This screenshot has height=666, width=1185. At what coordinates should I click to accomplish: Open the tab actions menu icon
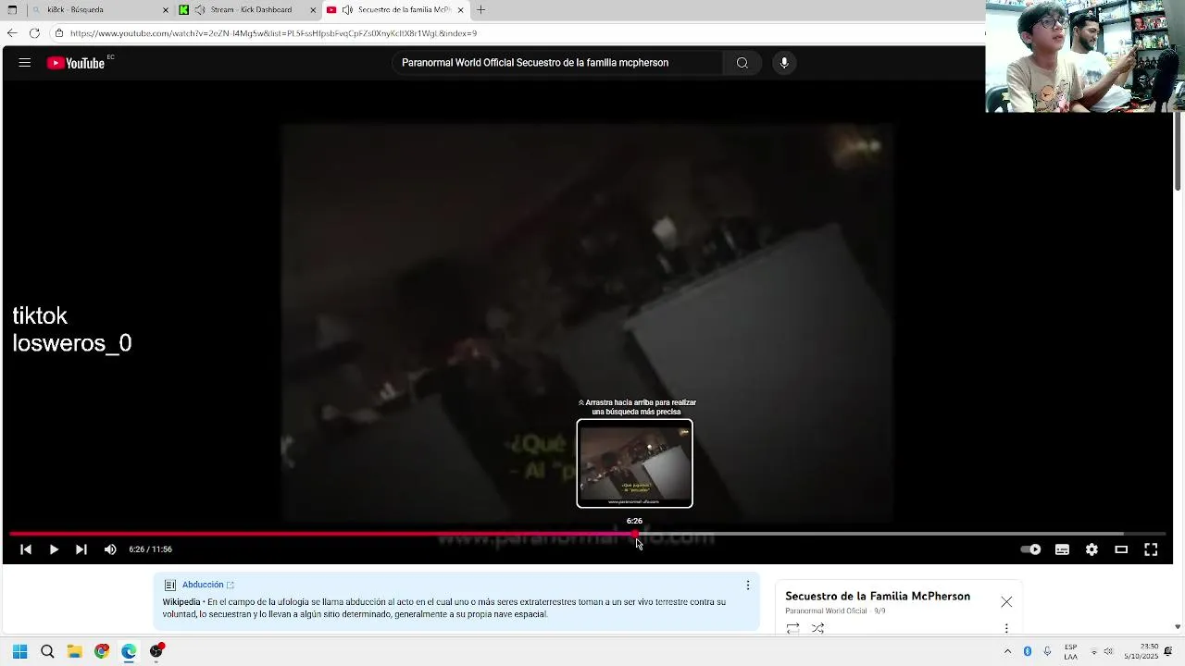pyautogui.click(x=12, y=10)
